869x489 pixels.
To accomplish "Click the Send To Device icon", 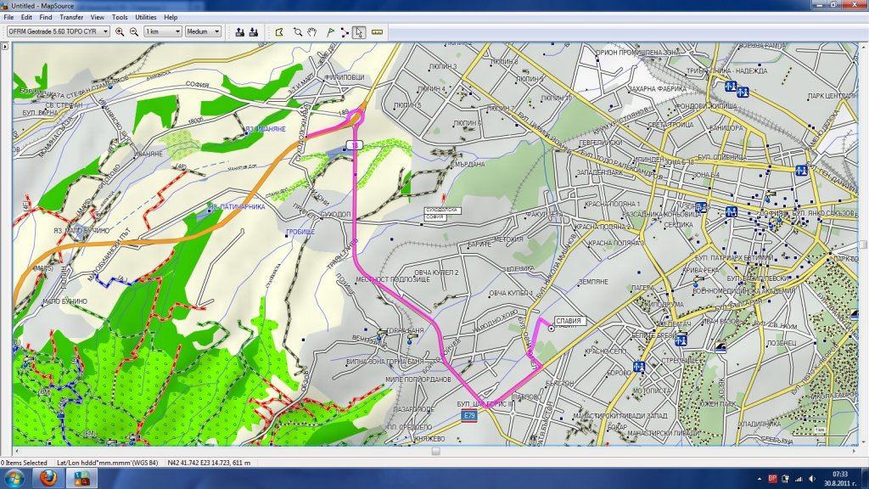I will point(239,32).
